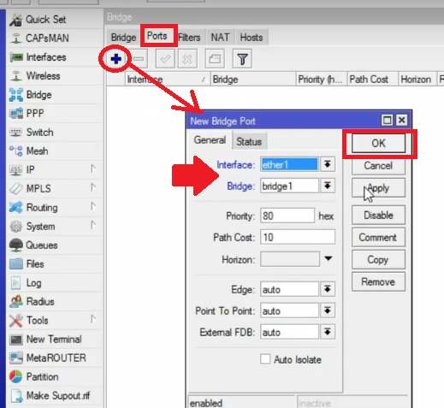Open Wireless settings in sidebar
This screenshot has width=444, height=408.
[x=54, y=76]
